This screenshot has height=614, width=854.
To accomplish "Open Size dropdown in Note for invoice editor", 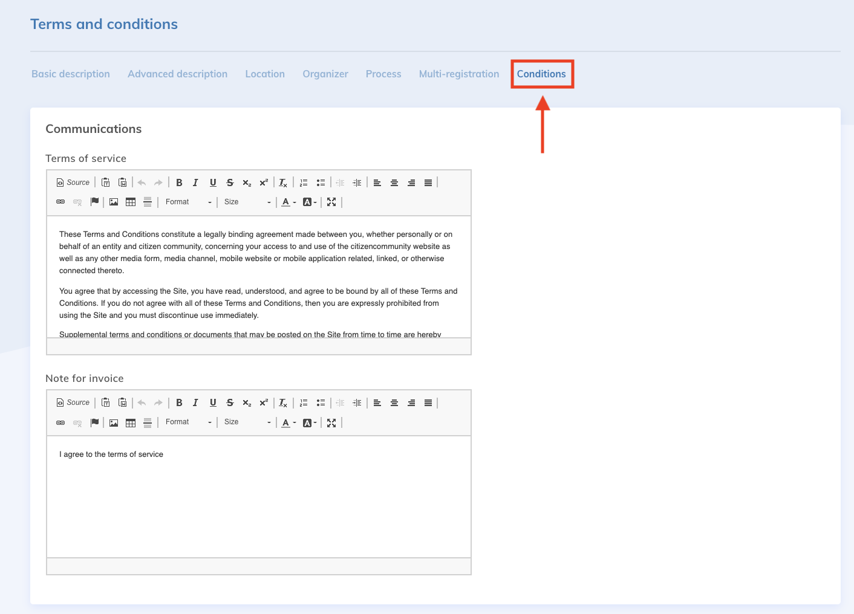I will 247,422.
